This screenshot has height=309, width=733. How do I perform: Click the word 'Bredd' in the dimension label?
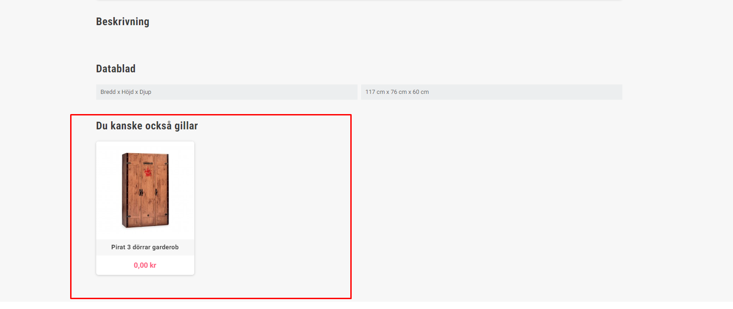tap(108, 92)
